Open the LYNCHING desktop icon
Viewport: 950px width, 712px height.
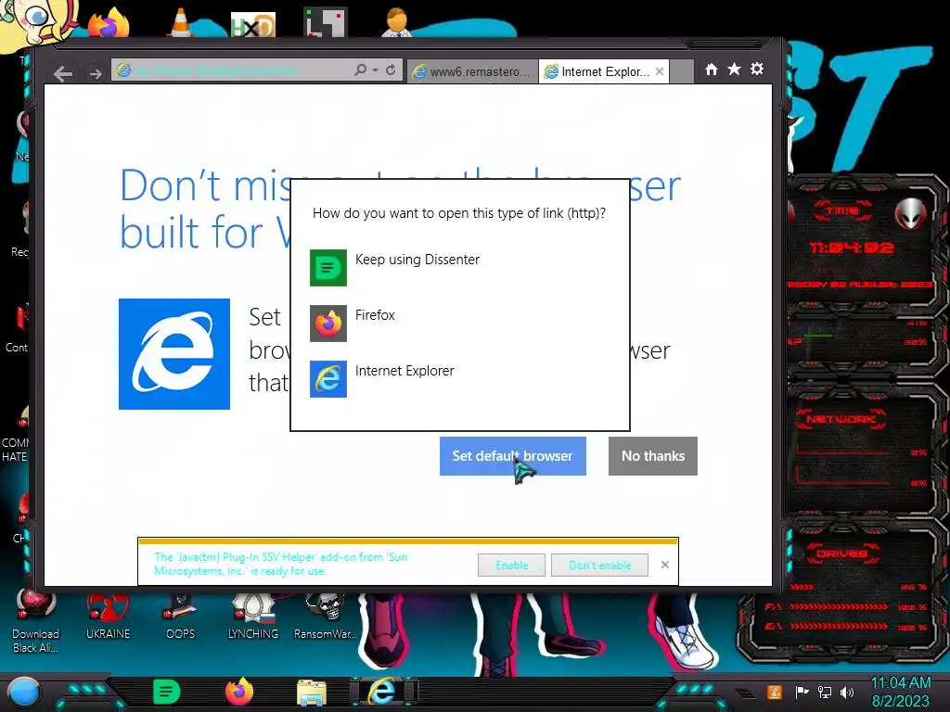click(x=252, y=617)
